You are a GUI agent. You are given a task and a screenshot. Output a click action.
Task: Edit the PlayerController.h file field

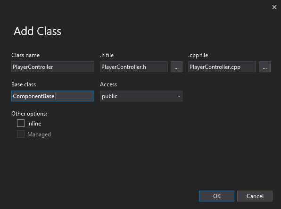coord(134,67)
